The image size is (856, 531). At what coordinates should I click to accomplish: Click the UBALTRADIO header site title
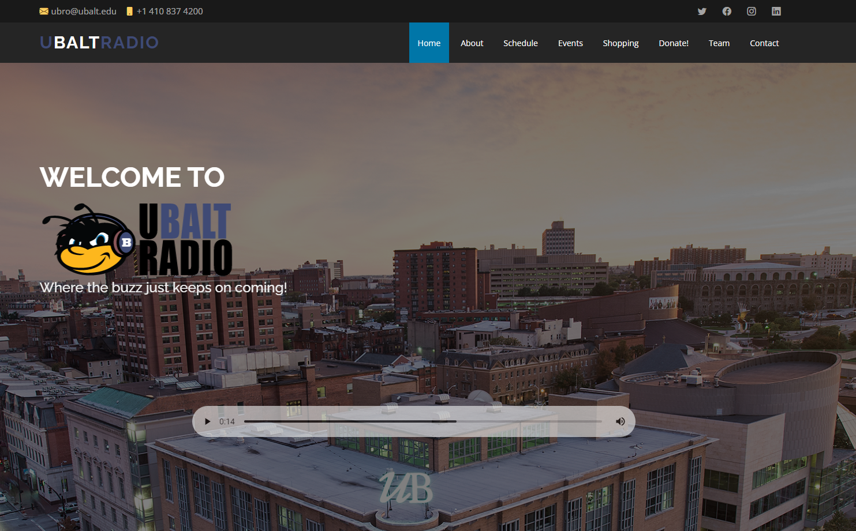tap(99, 43)
